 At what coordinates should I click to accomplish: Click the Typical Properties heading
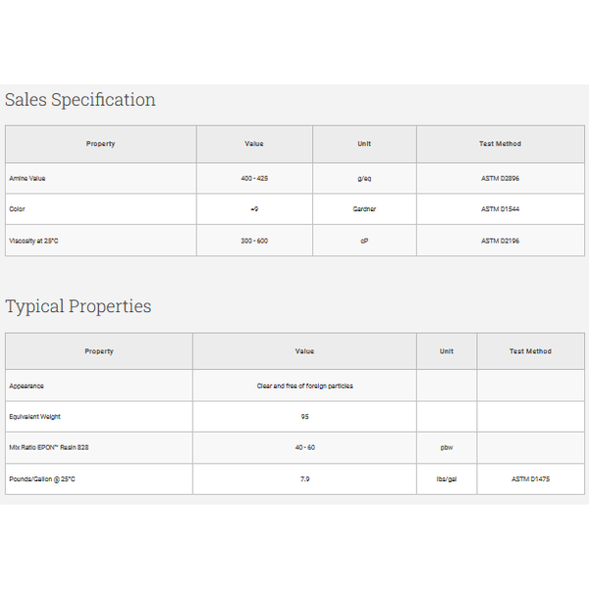point(79,306)
